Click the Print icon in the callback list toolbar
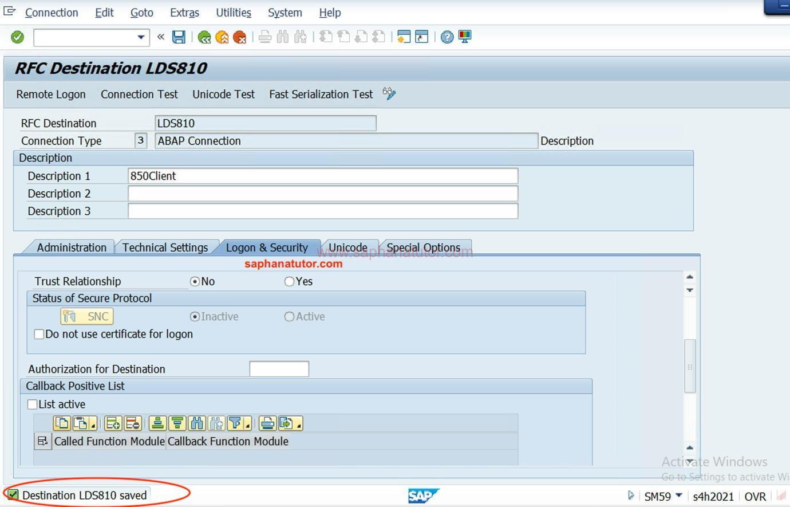Screen dimensions: 790x507 [267, 423]
